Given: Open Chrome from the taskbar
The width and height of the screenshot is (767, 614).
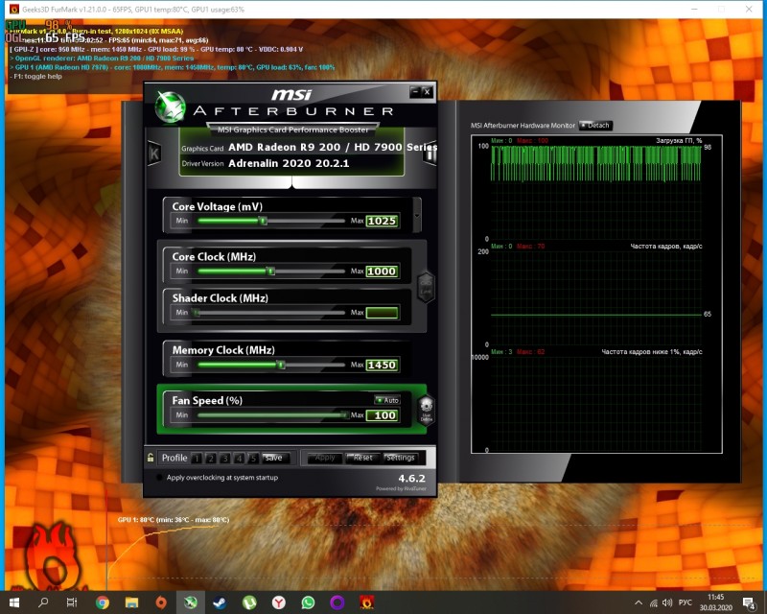Looking at the screenshot, I should [x=103, y=602].
